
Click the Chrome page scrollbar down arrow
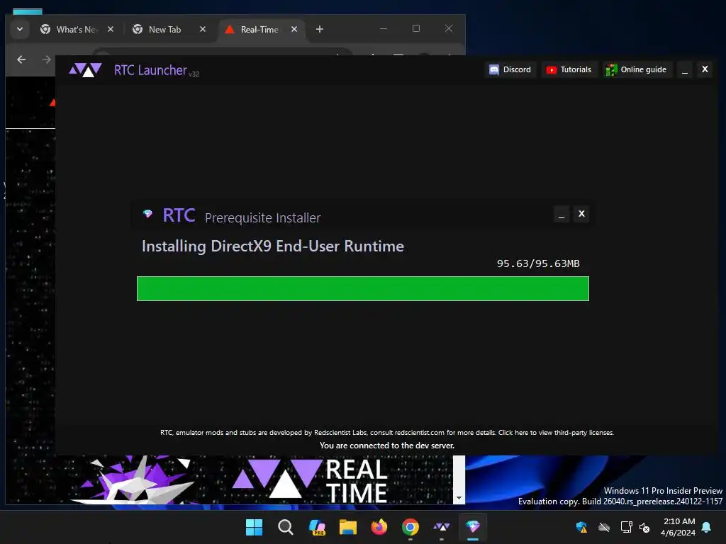point(459,498)
